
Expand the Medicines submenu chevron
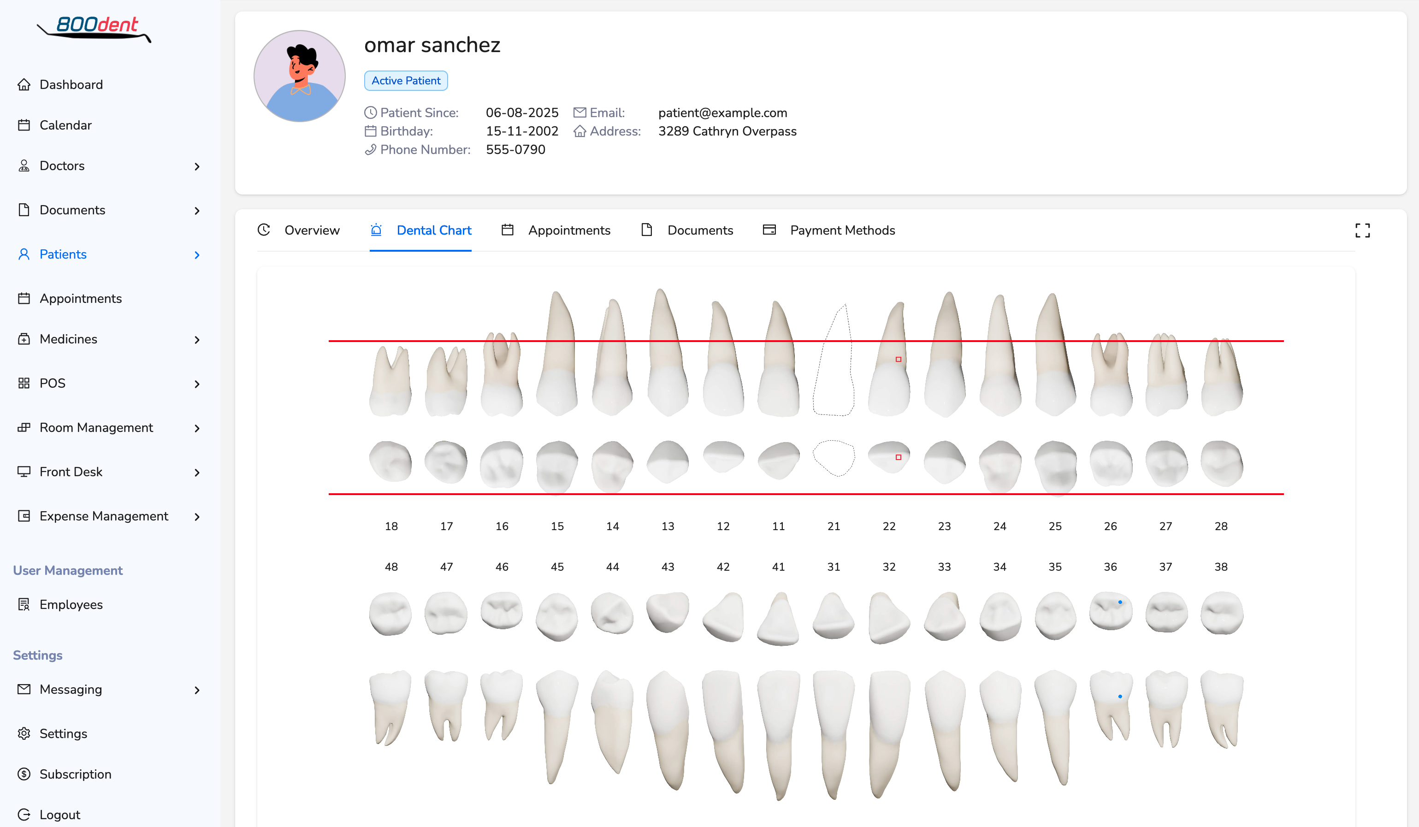click(x=196, y=340)
